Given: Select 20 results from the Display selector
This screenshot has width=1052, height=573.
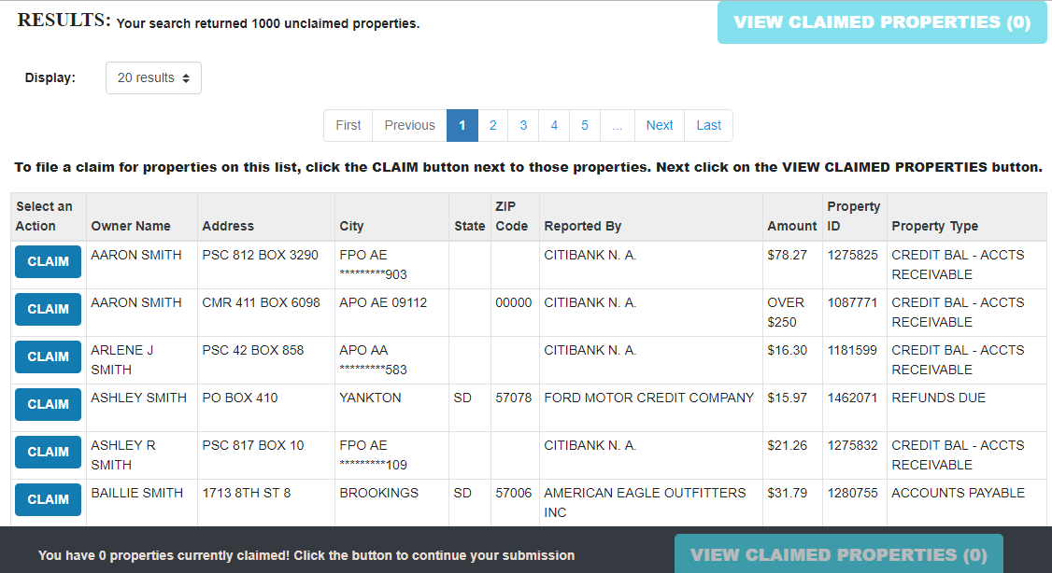Looking at the screenshot, I should pos(152,77).
